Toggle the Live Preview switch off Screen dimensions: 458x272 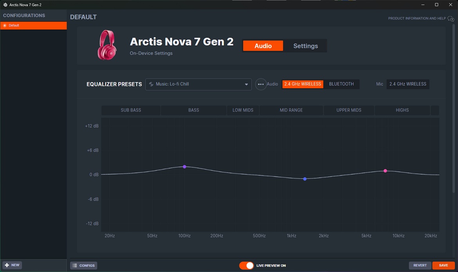247,266
